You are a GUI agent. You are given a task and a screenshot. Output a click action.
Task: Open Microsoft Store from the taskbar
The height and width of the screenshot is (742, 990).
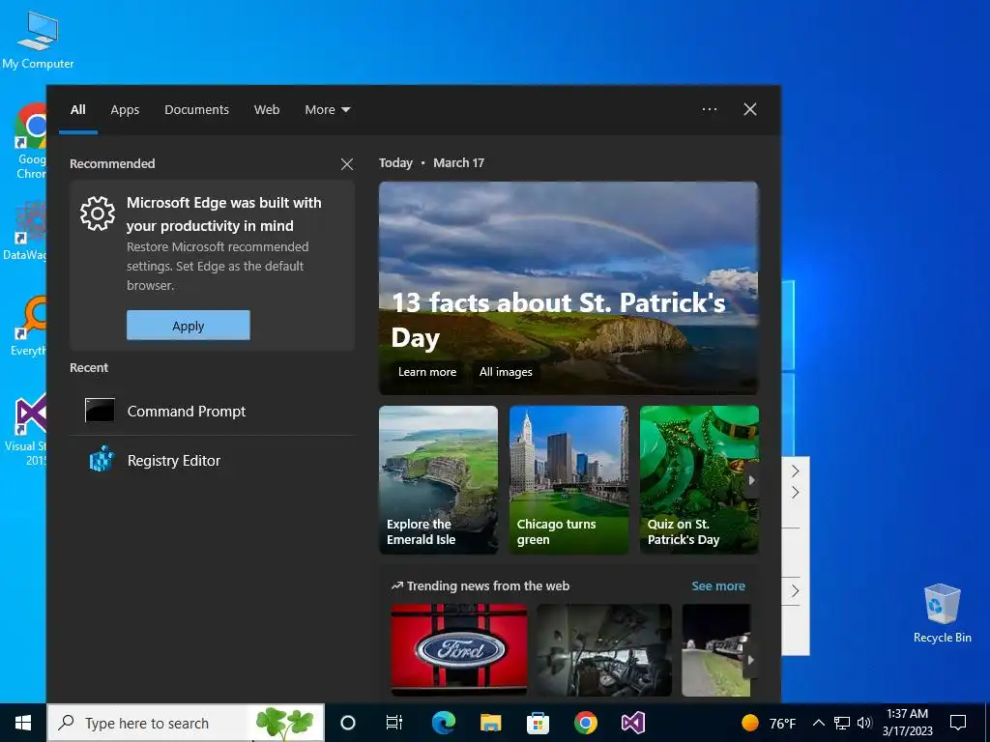pyautogui.click(x=538, y=723)
